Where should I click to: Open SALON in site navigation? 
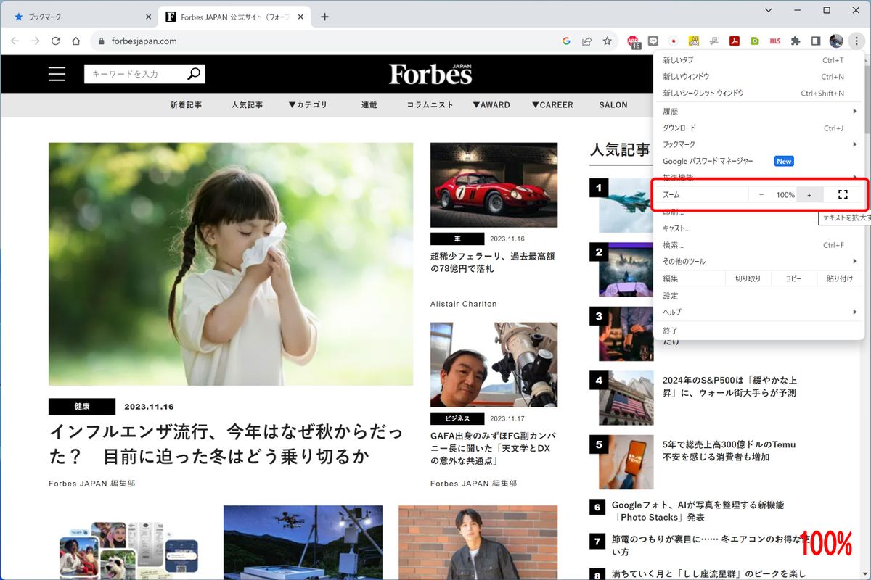pyautogui.click(x=613, y=105)
